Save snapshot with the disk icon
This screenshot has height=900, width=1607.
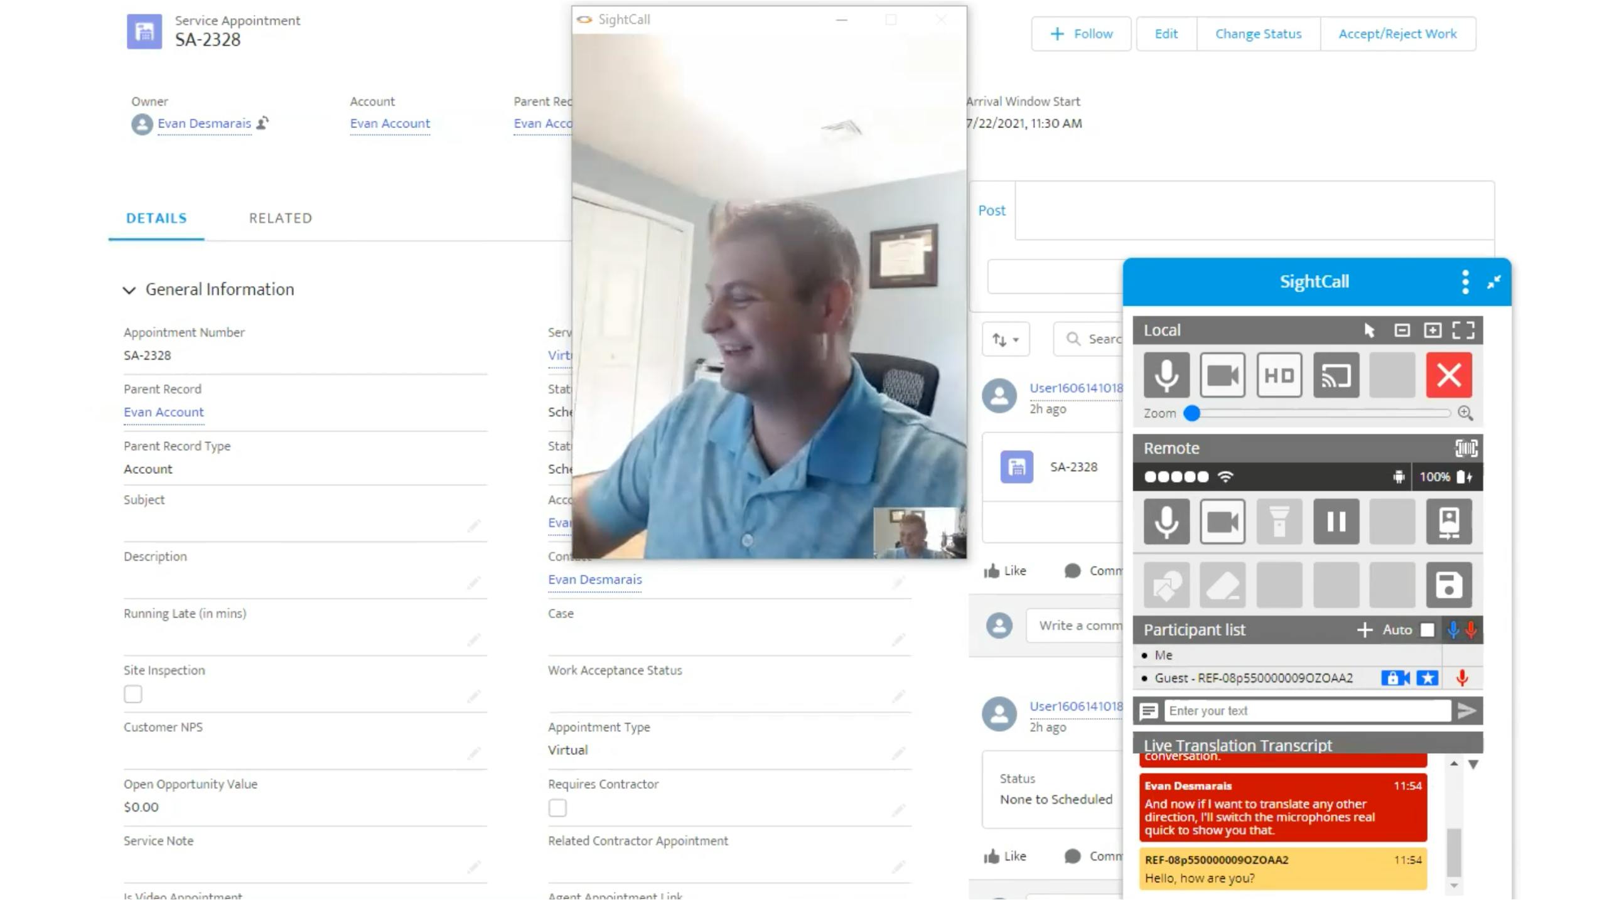point(1448,585)
